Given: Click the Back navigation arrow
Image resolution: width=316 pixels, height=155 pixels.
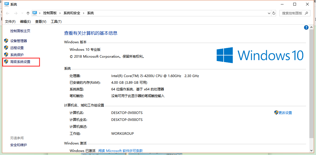Looking at the screenshot, I should click(x=7, y=13).
